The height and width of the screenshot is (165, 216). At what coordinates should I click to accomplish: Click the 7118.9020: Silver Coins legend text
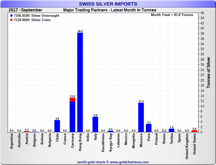[32, 20]
